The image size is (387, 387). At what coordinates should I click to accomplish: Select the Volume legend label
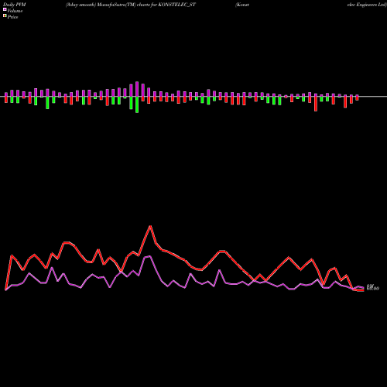point(15,11)
